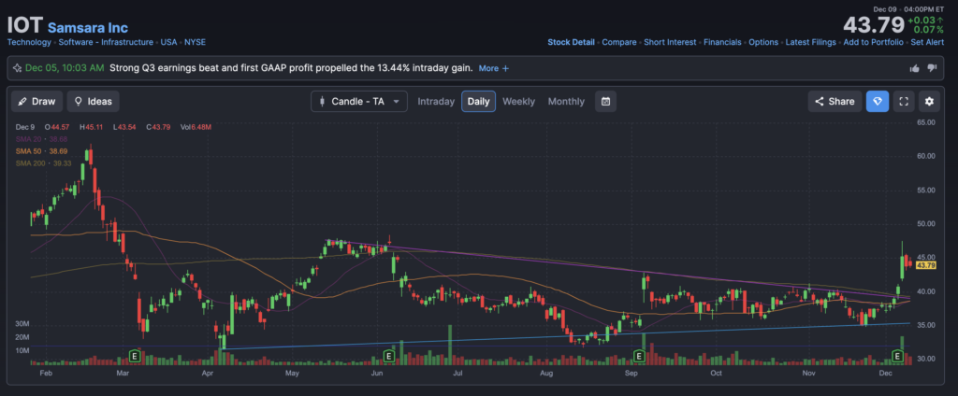
Task: Enter fullscreen chart mode
Action: click(x=903, y=101)
